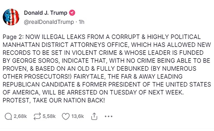Open the Donald J. Trump profile name
The height and width of the screenshot is (131, 214).
pos(46,13)
